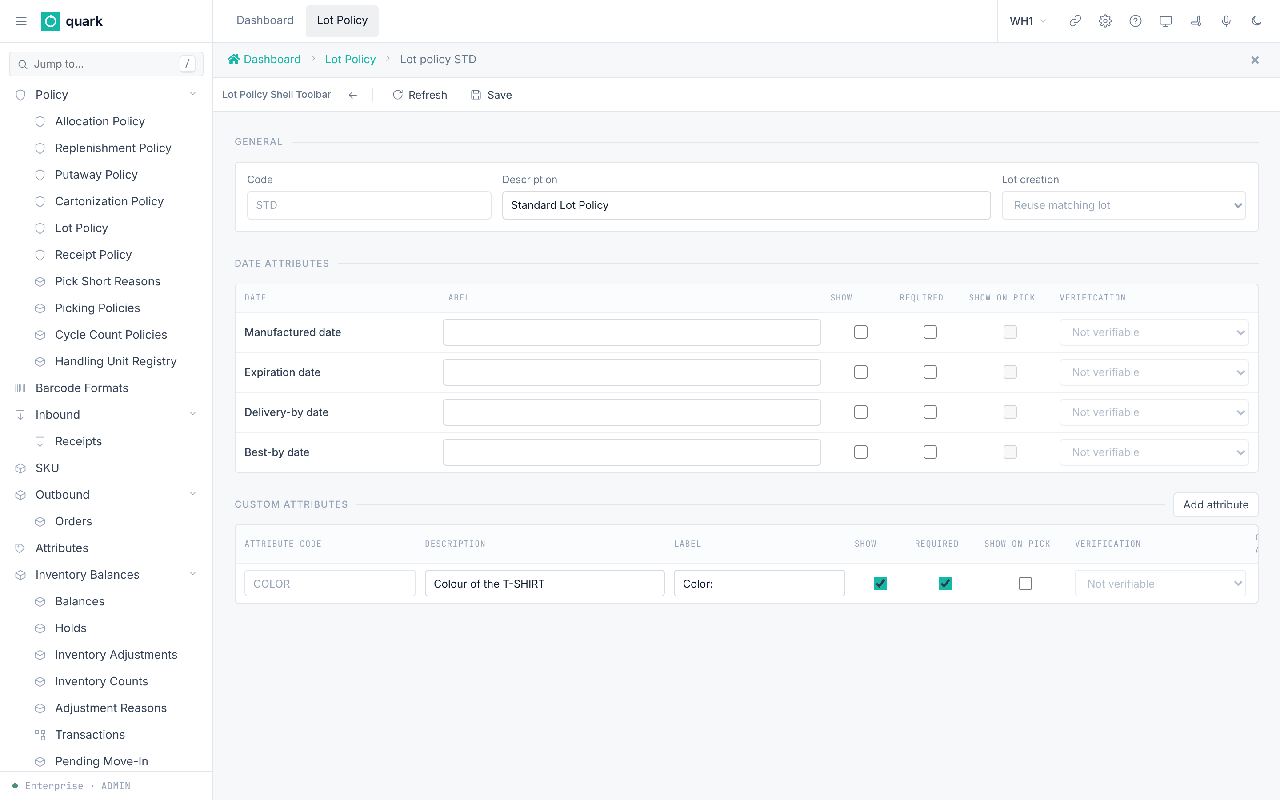Toggle the hamburger menu icon

pos(21,21)
